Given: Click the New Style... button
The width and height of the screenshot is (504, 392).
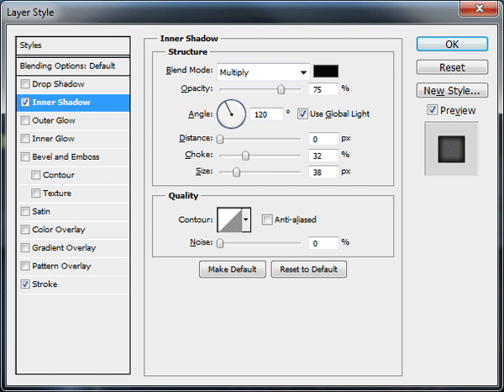Looking at the screenshot, I should [x=452, y=91].
